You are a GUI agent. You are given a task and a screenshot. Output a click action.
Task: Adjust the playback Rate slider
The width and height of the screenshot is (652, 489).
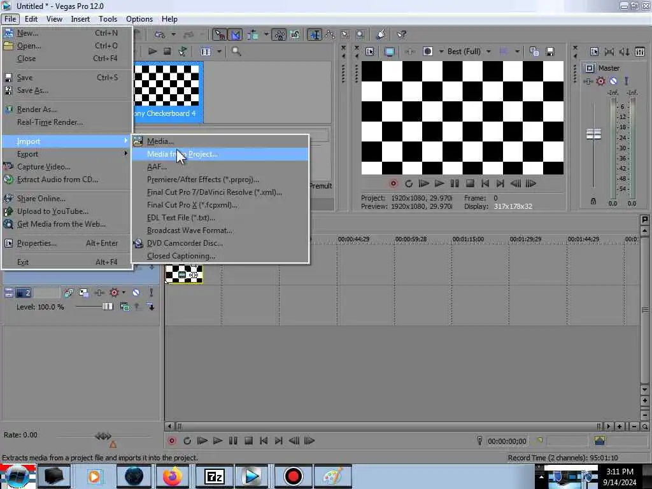pos(103,436)
